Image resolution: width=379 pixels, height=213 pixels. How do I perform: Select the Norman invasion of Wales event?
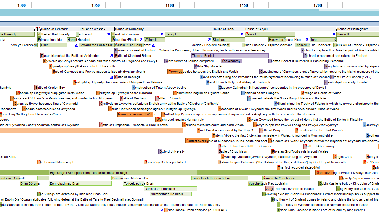[136, 114]
